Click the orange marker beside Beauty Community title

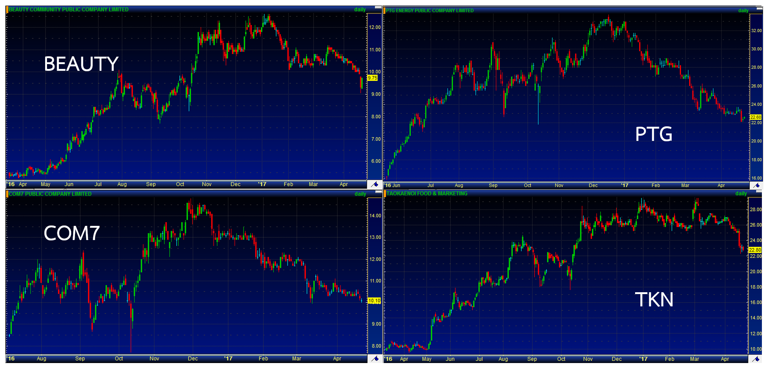pyautogui.click(x=7, y=10)
